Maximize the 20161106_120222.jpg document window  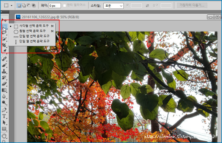coord(217,17)
